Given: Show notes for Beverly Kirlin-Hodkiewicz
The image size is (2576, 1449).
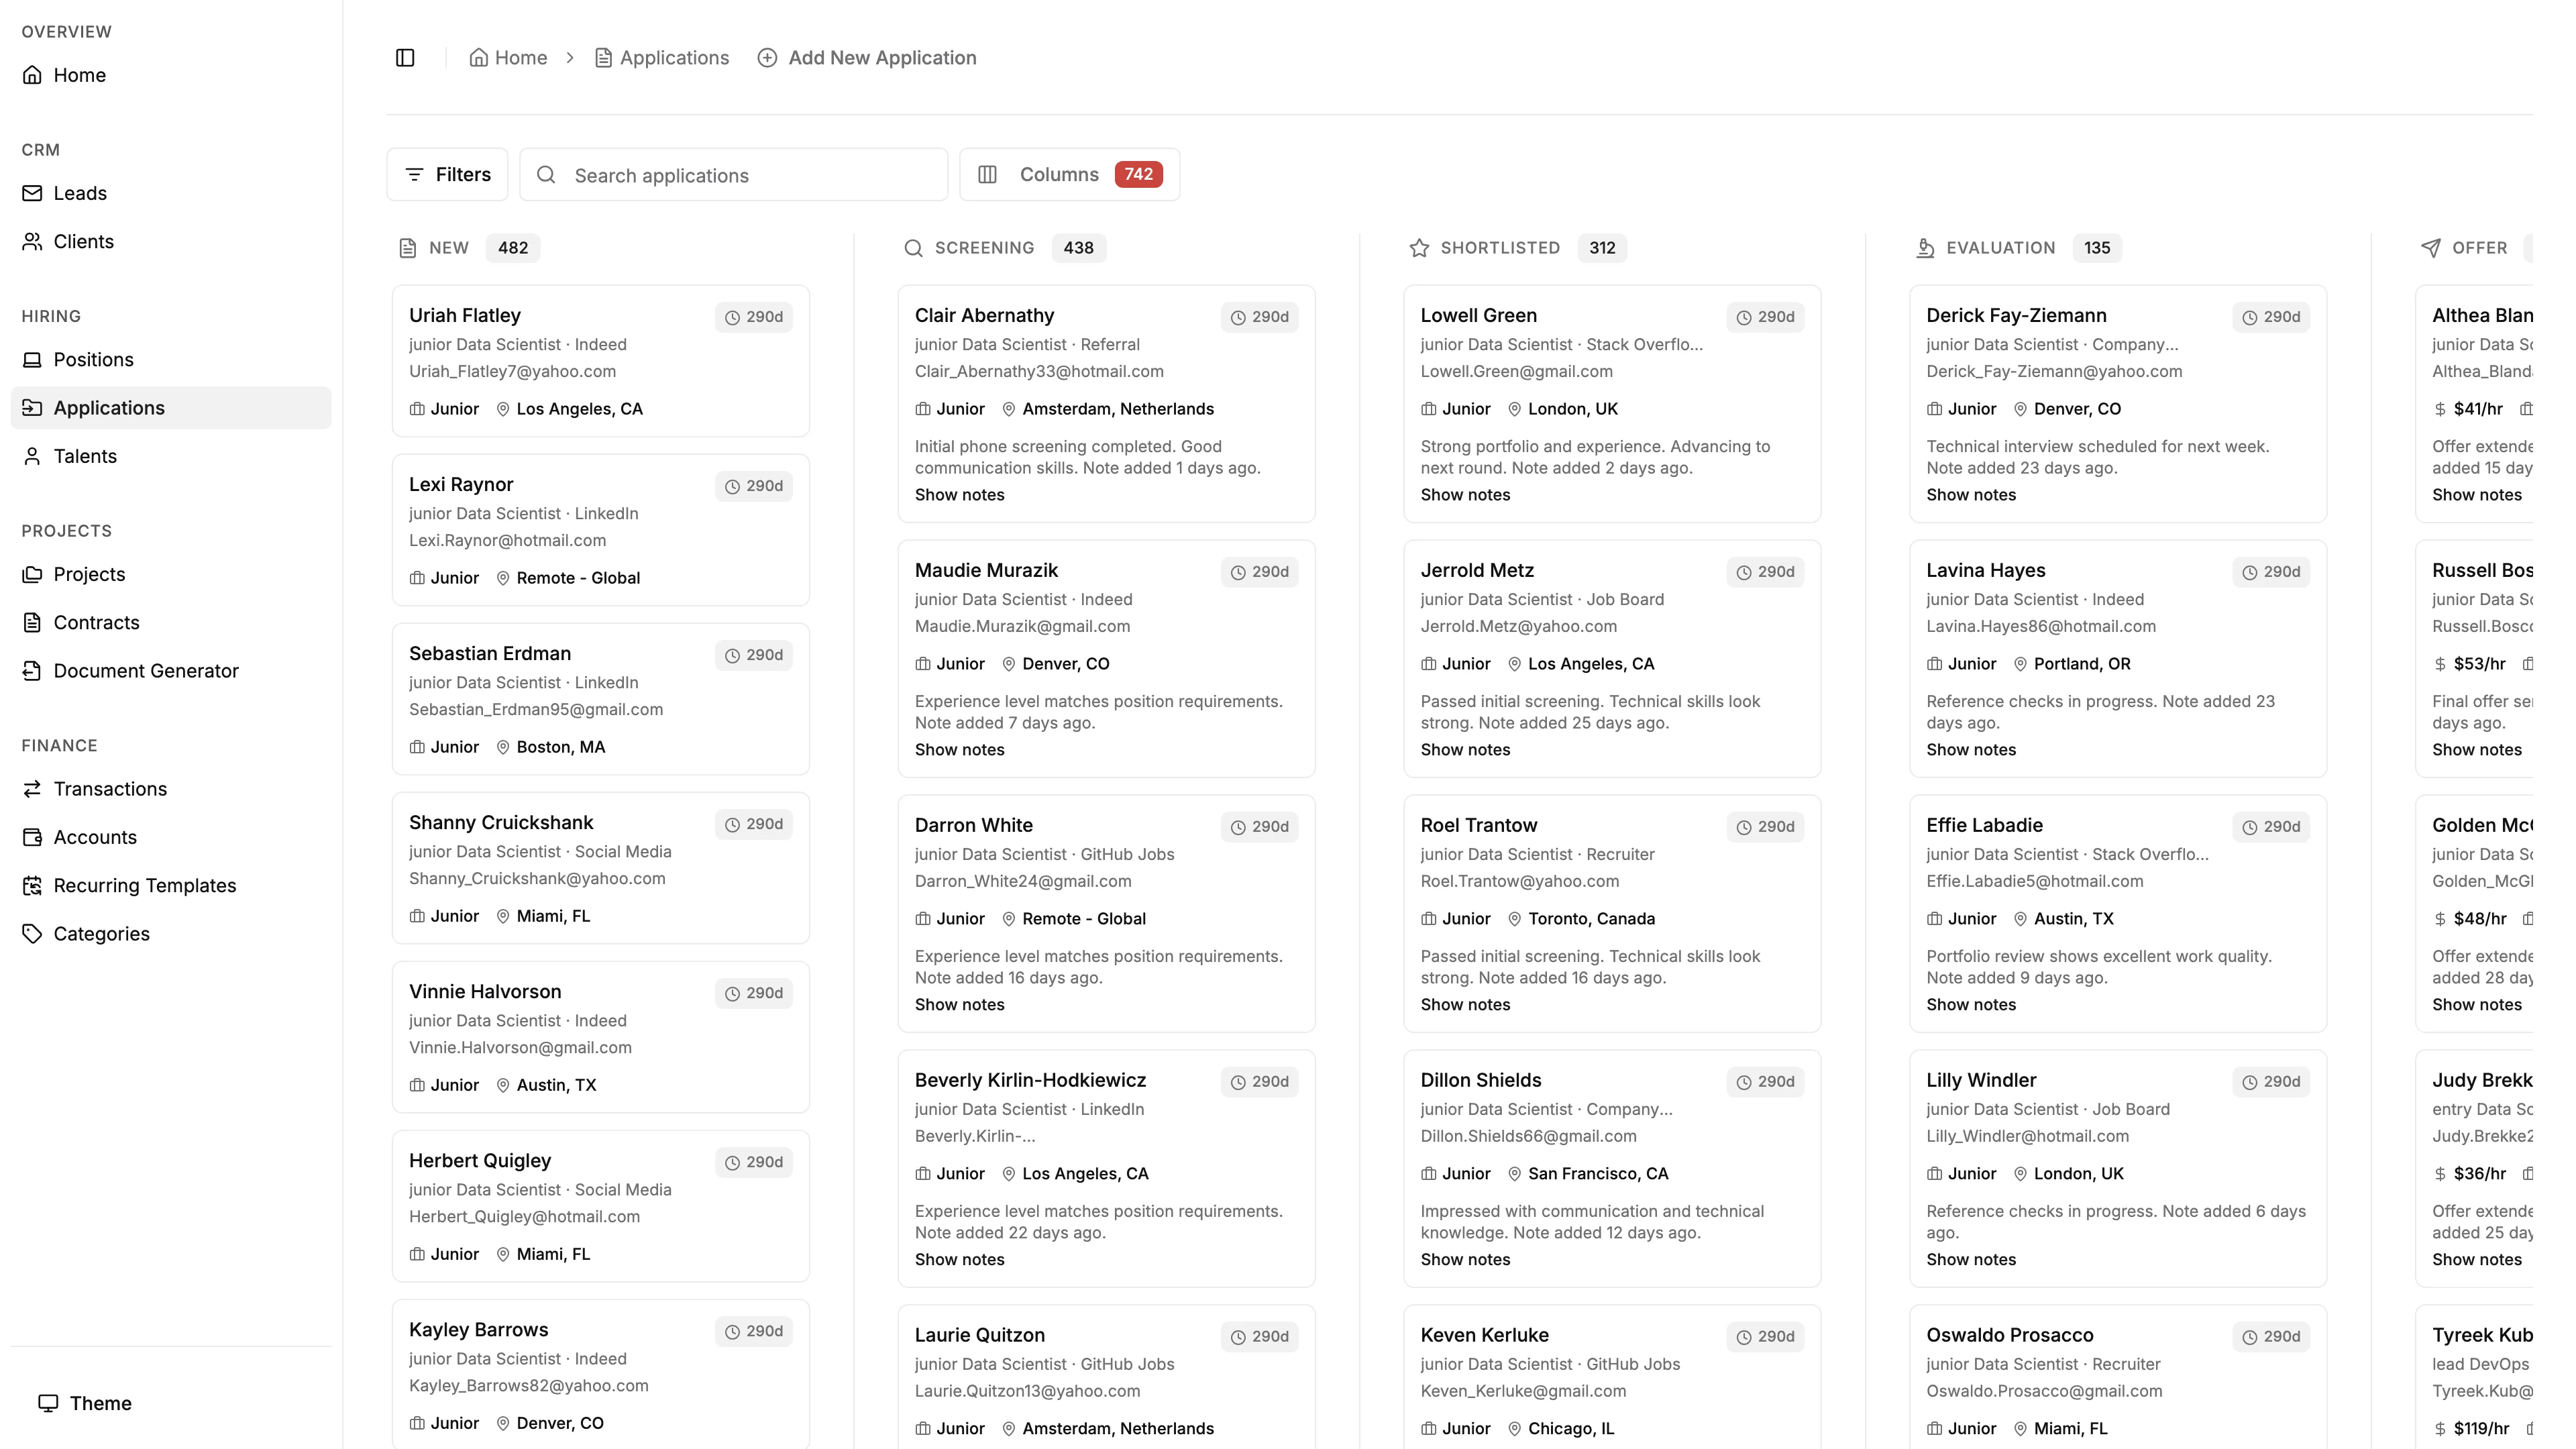Looking at the screenshot, I should tap(960, 1260).
